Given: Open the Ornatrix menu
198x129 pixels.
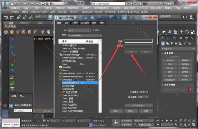Looking at the screenshot, I should [x=15, y=12].
